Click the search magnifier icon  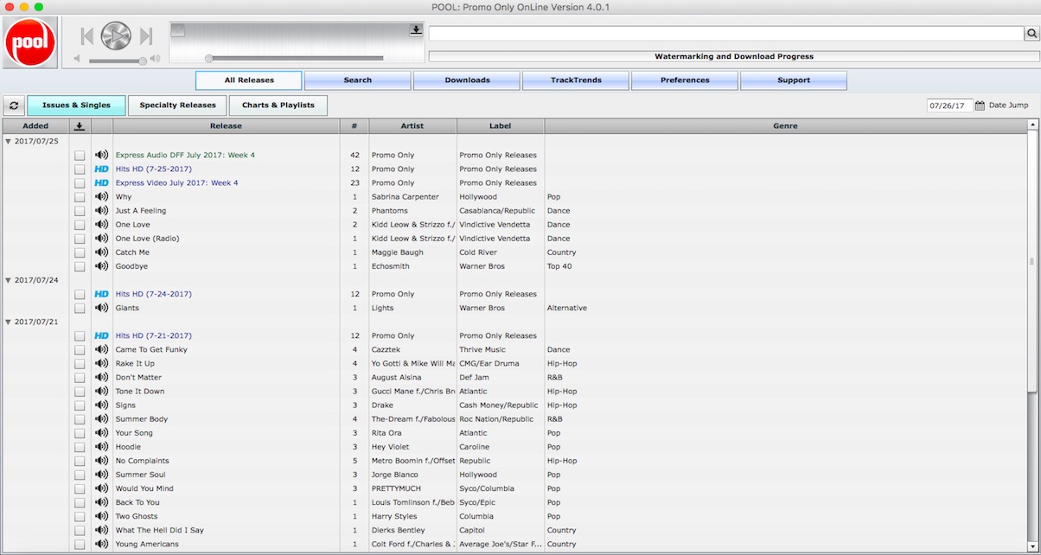1031,34
